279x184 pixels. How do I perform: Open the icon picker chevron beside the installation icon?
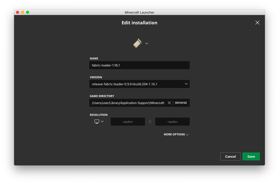[147, 43]
